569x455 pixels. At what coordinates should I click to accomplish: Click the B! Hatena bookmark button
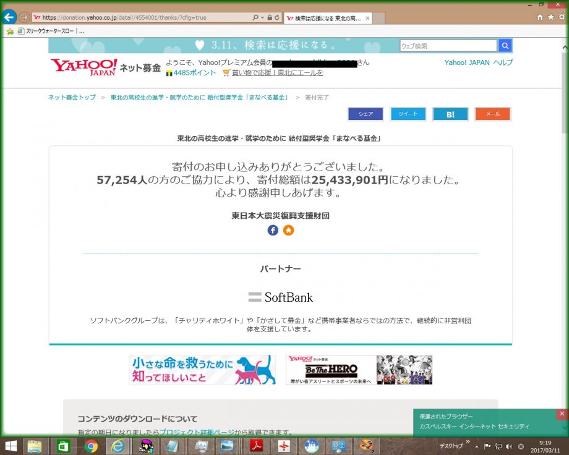[450, 114]
